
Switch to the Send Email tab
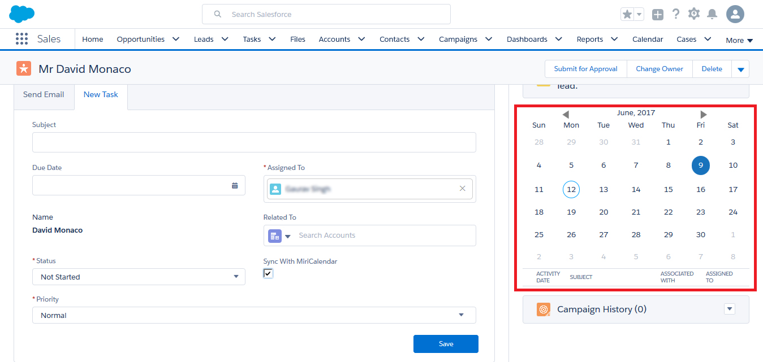click(44, 95)
